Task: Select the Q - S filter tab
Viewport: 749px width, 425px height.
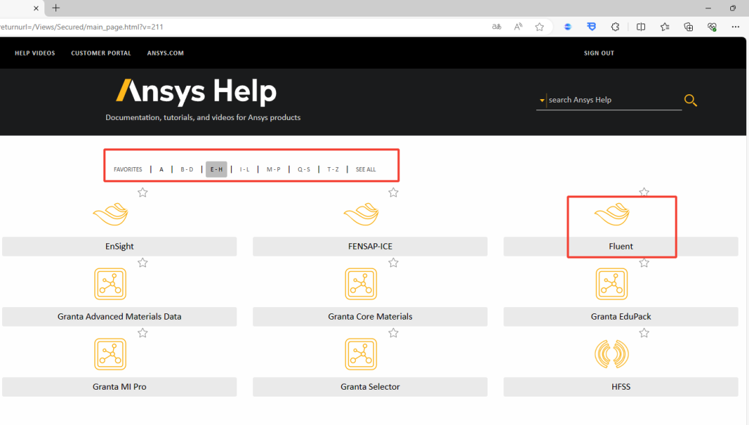Action: click(x=304, y=170)
